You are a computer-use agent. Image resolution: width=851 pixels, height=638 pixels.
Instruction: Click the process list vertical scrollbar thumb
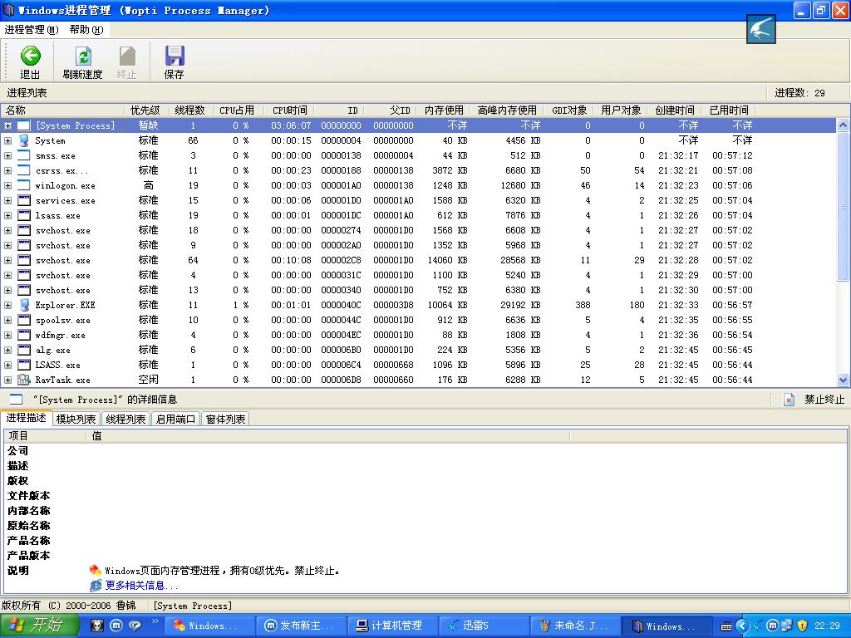pyautogui.click(x=843, y=207)
